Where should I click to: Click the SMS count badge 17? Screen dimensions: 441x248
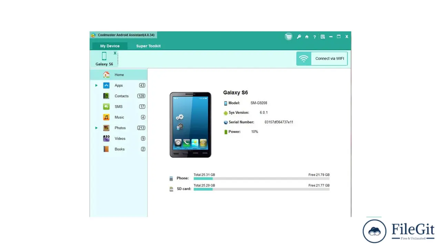[142, 107]
